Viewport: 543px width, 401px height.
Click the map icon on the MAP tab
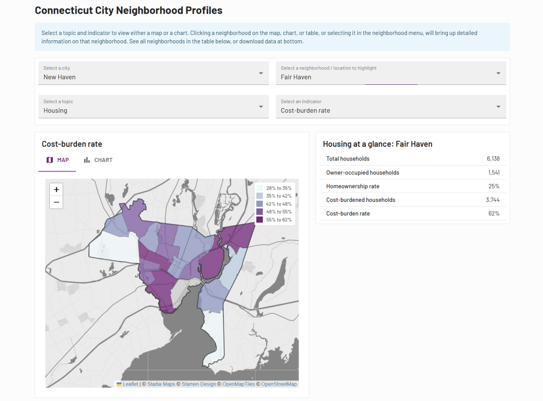tap(48, 160)
